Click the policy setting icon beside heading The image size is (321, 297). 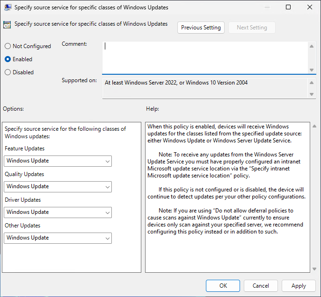(7, 25)
